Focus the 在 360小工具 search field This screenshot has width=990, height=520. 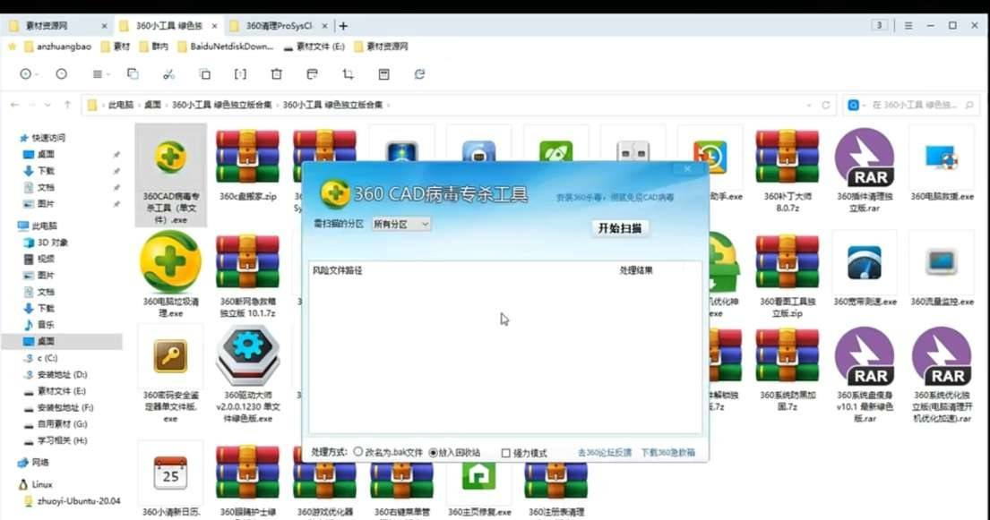(912, 105)
